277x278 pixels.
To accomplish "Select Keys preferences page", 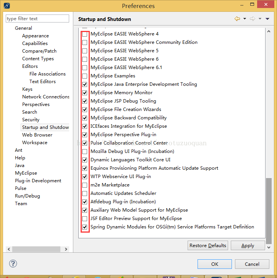I will point(27,89).
